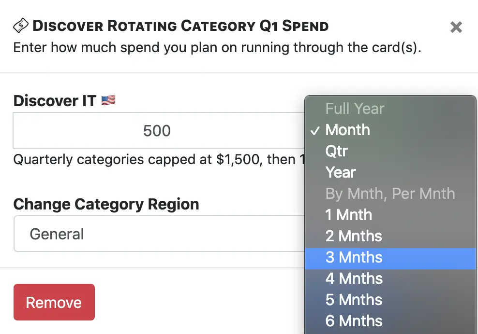478x334 pixels.
Task: Click the By Mnth, Per Mnth header
Action: point(390,194)
